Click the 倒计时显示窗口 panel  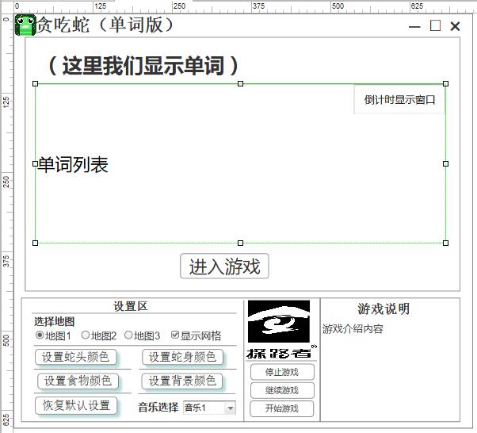click(x=399, y=99)
